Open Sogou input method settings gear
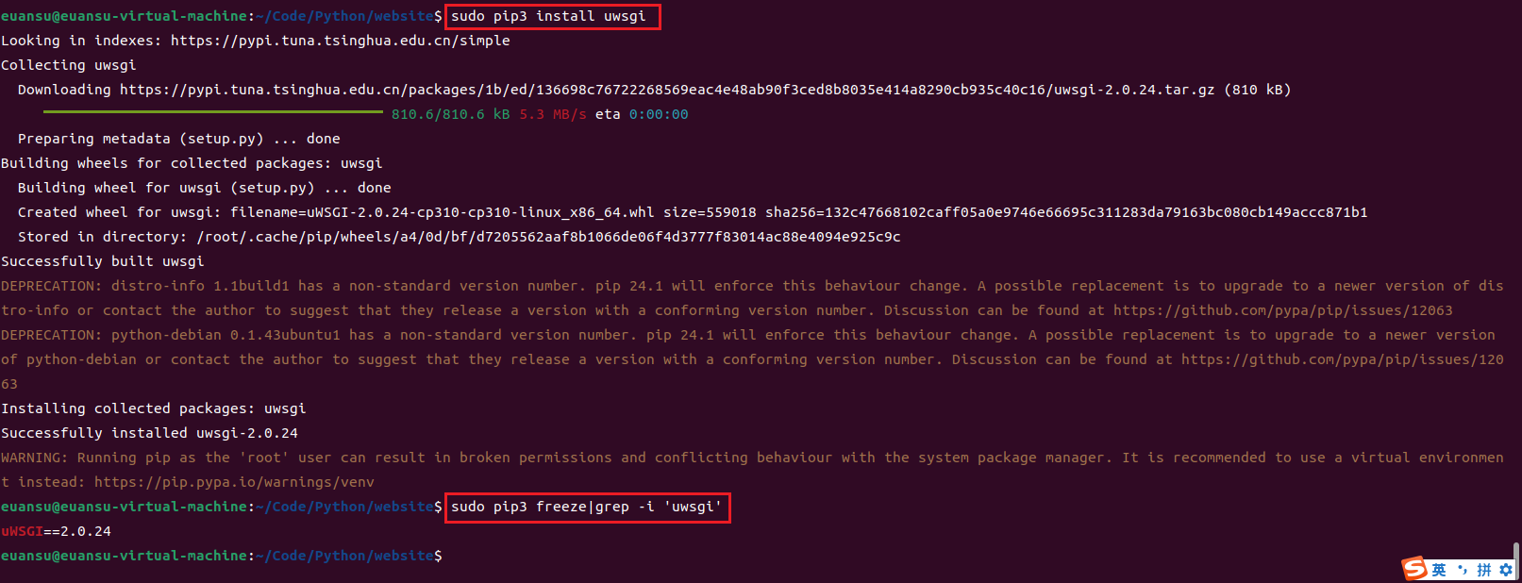The width and height of the screenshot is (1522, 583). [x=1506, y=570]
